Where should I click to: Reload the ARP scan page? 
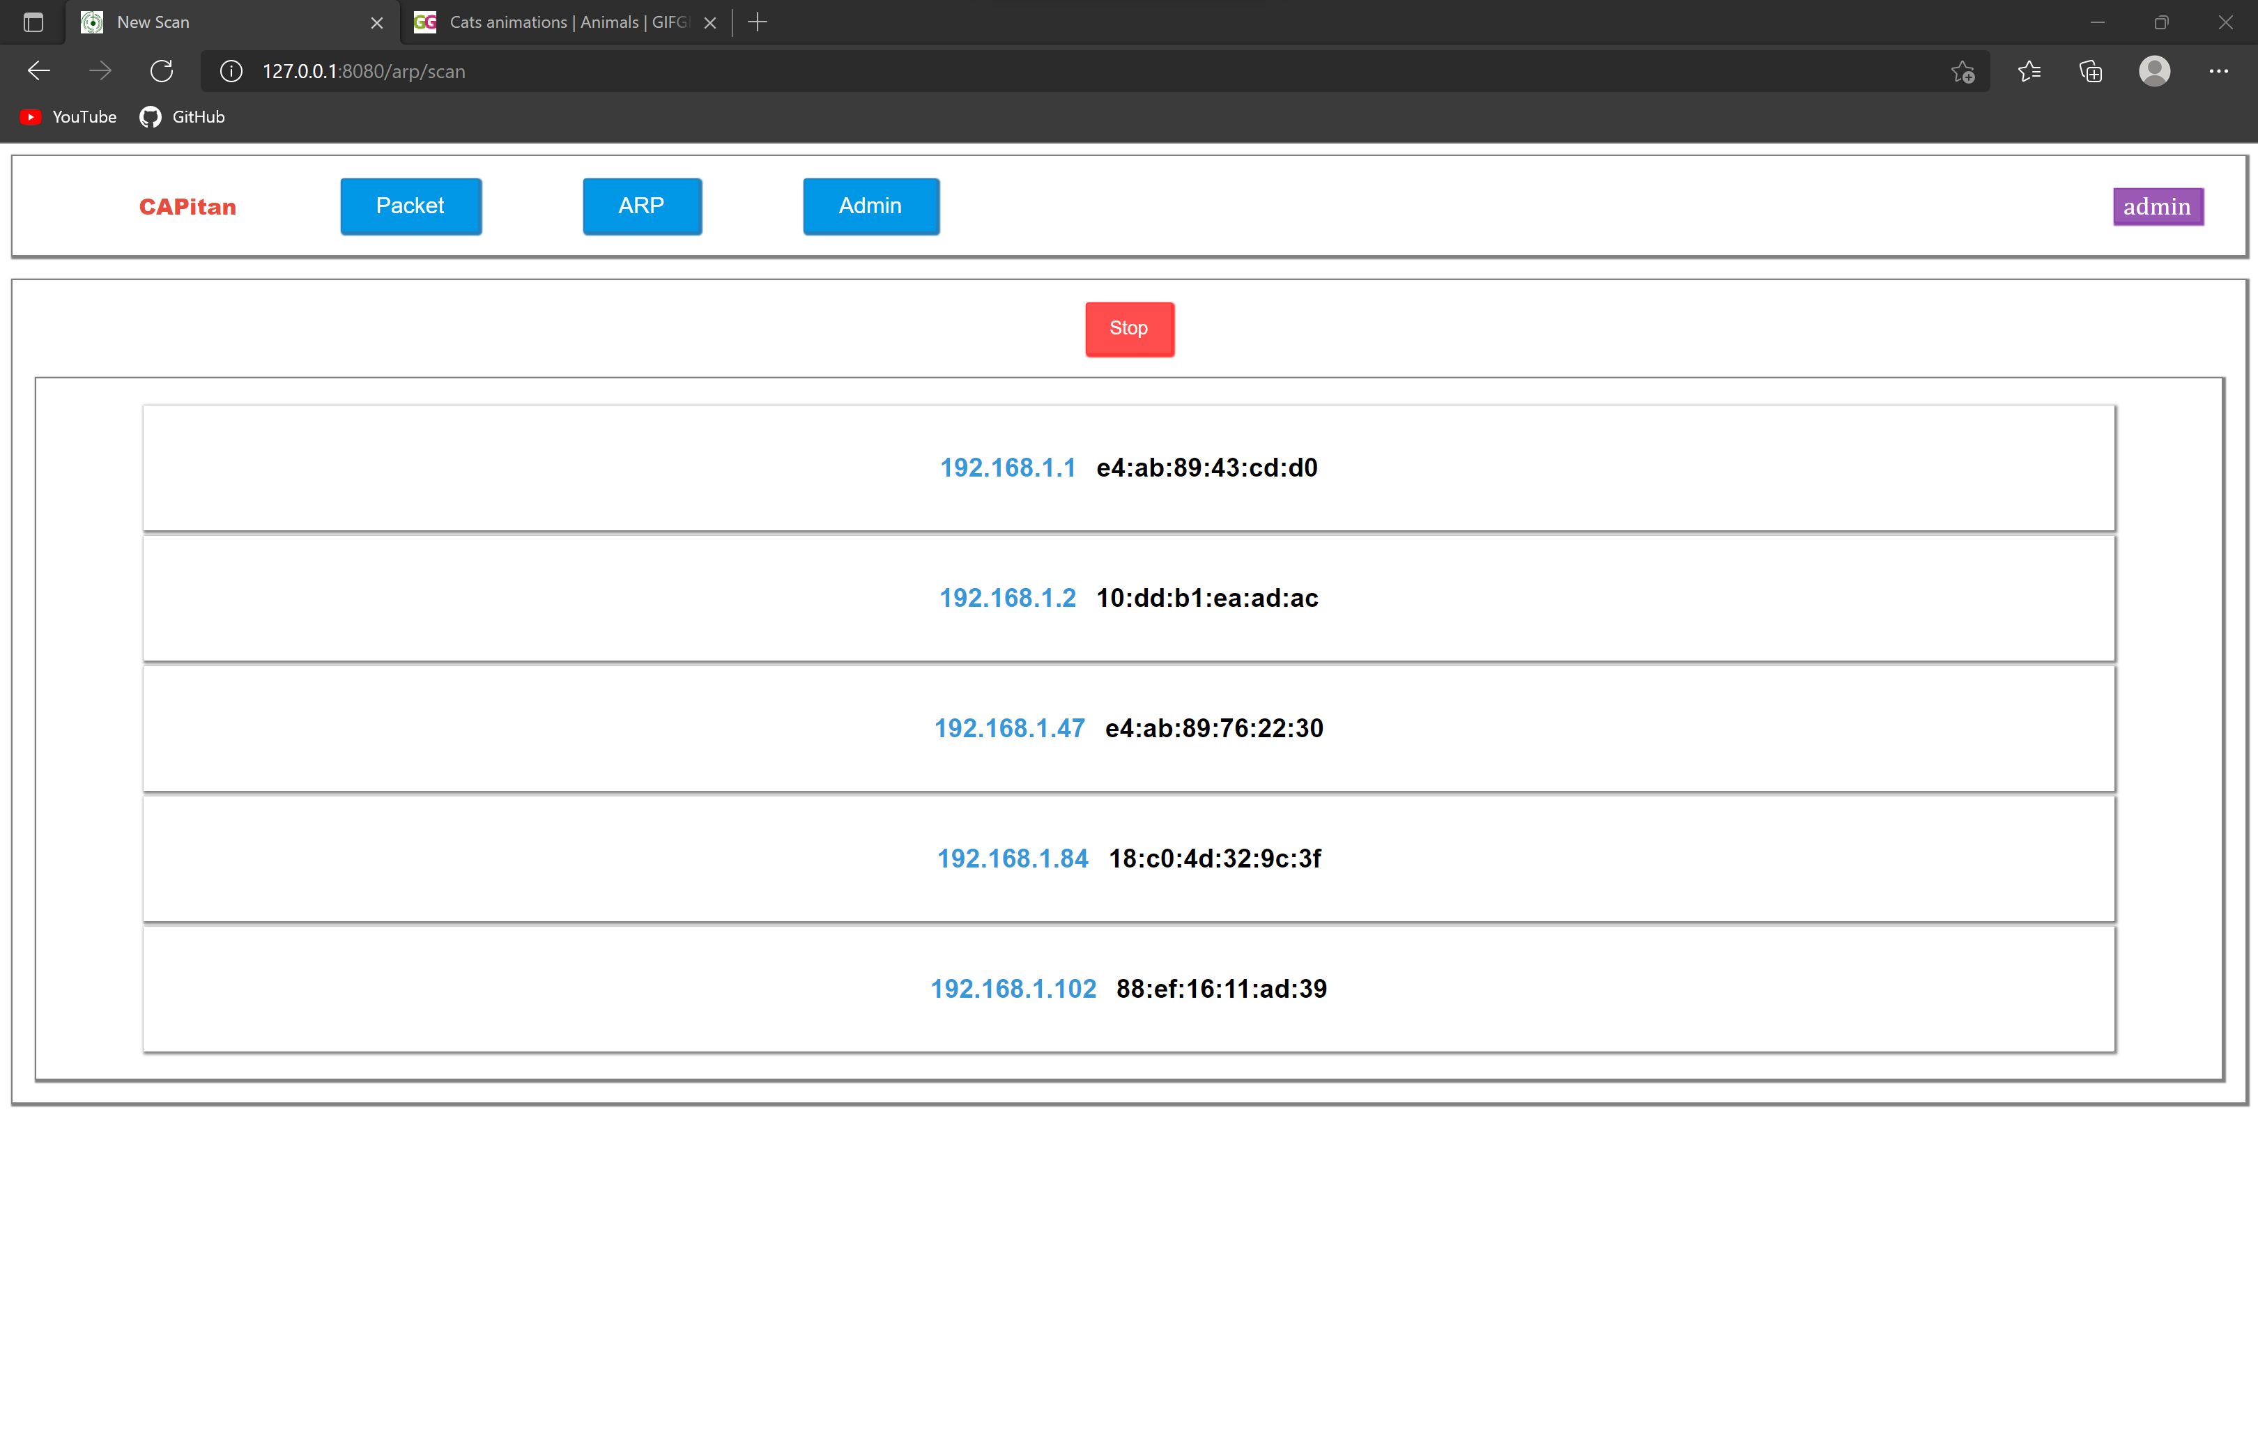[161, 71]
